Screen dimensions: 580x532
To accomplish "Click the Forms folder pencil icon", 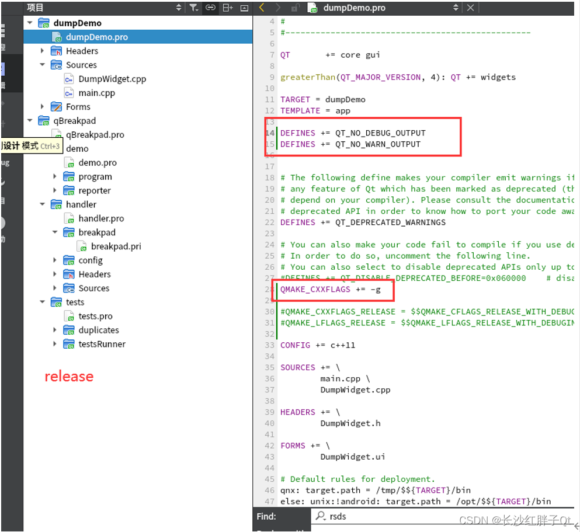I will click(x=56, y=106).
